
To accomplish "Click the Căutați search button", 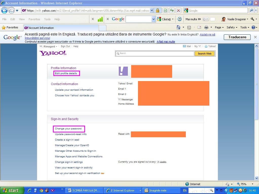I will [164, 19].
